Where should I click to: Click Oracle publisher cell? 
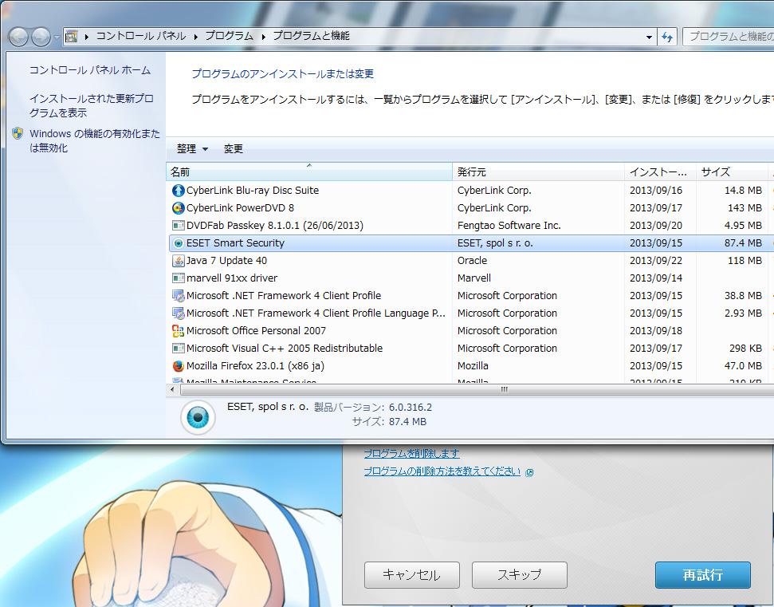point(472,261)
